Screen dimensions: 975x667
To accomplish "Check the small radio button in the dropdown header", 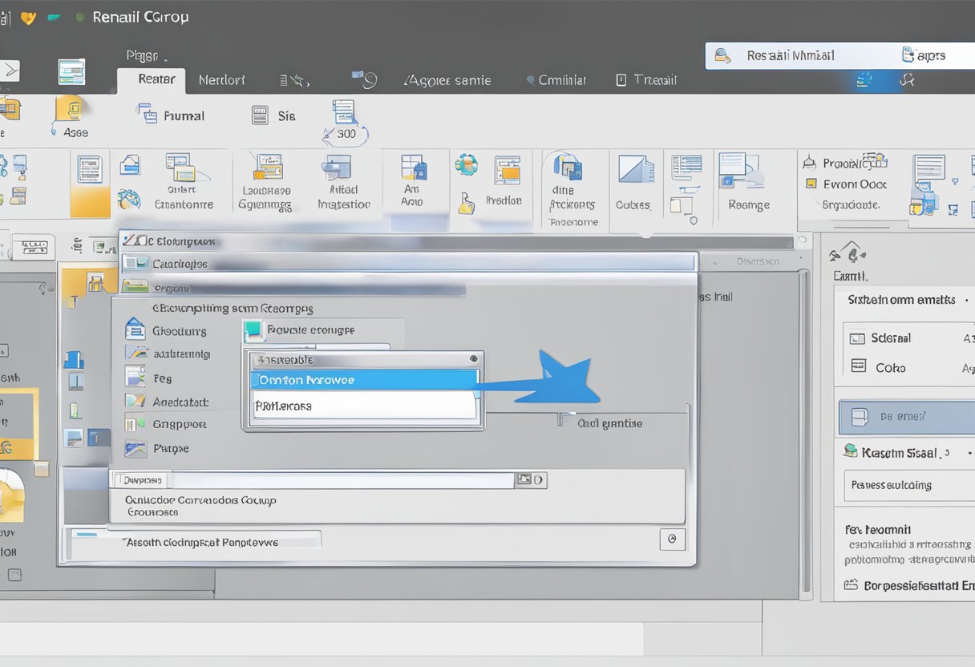I will coord(472,359).
